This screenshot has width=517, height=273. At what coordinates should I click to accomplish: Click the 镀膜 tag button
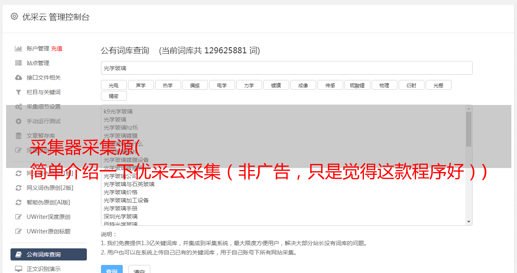(276, 85)
